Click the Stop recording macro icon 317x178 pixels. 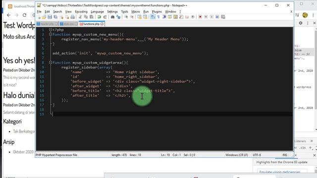tap(206, 17)
